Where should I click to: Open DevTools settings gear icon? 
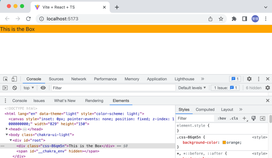[249, 79]
